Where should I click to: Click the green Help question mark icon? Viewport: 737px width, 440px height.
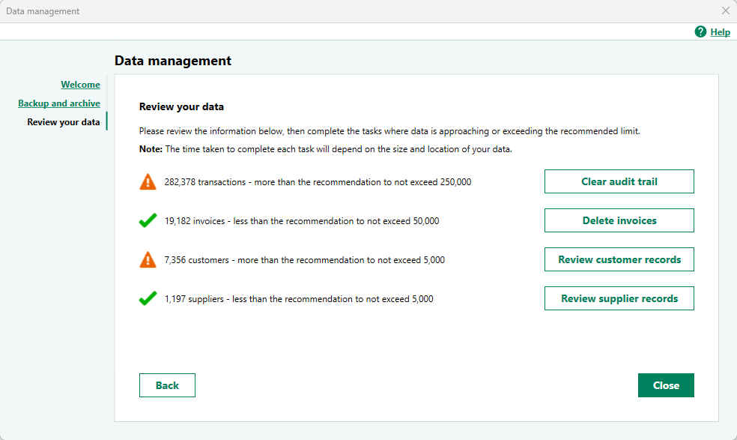click(x=700, y=31)
